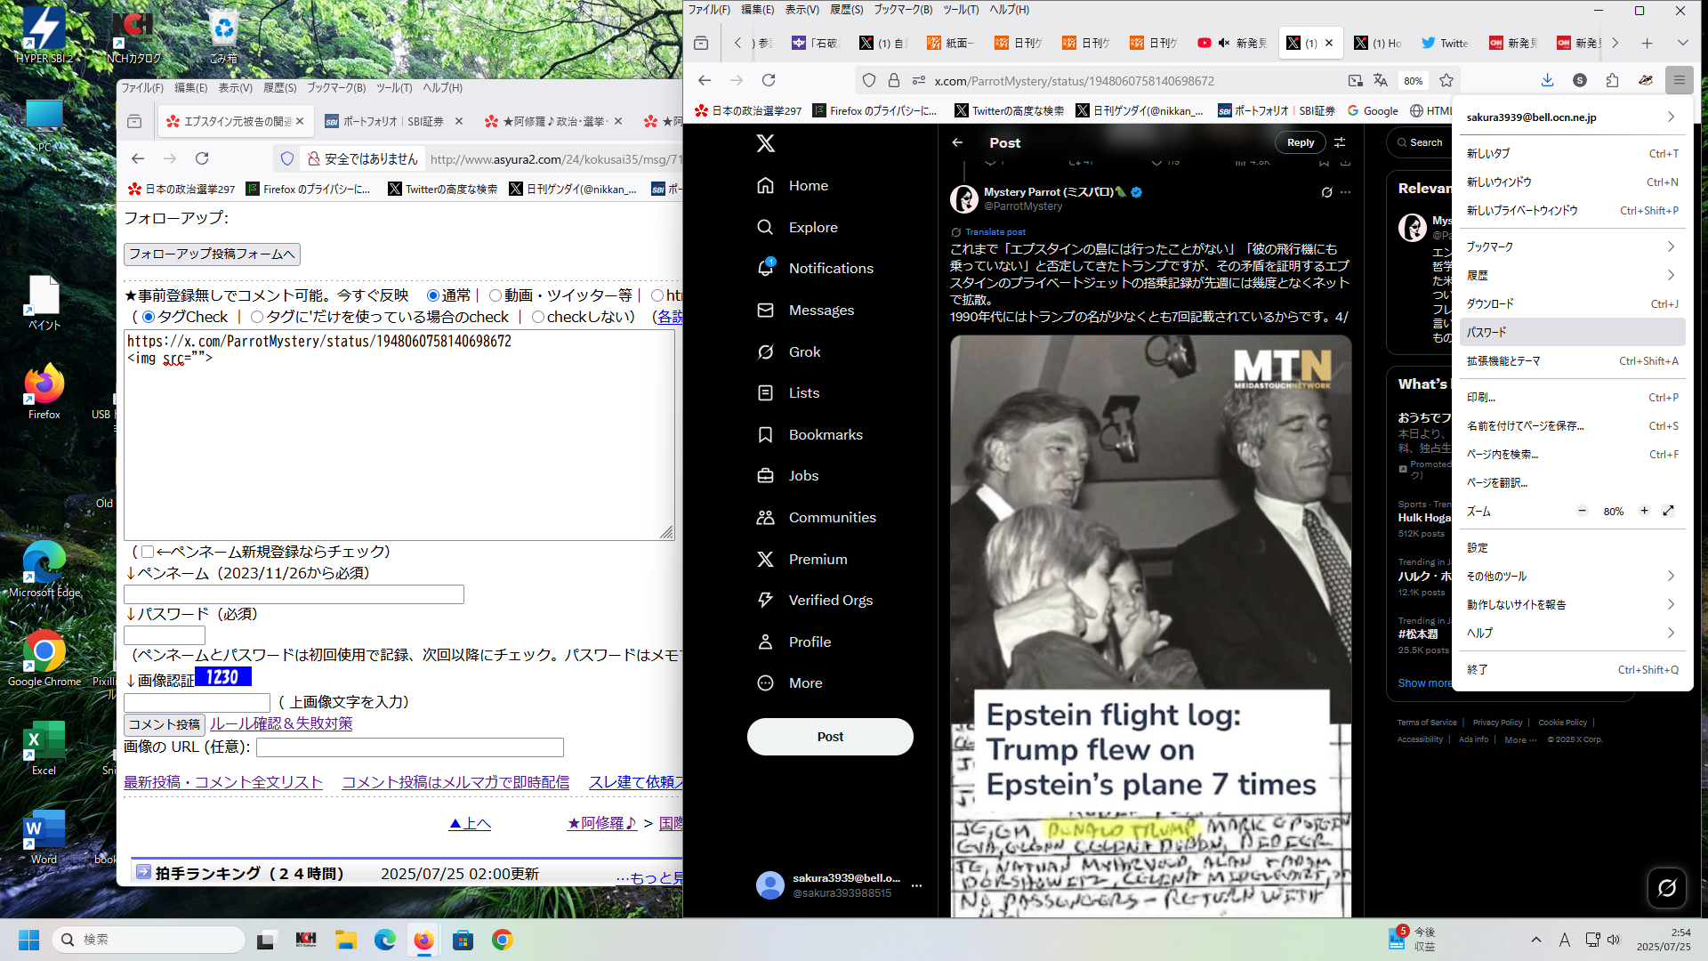The width and height of the screenshot is (1708, 961).
Task: Open ブックマーク(B) menu in right window menubar
Action: point(902,10)
